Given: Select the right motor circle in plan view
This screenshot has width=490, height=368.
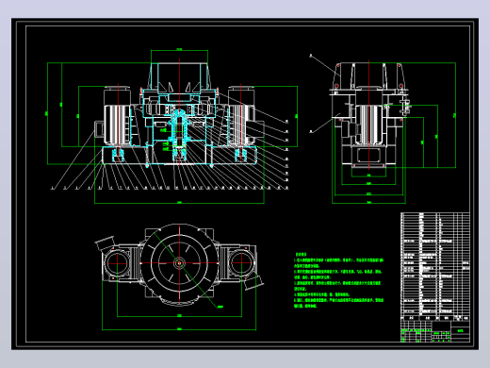Looking at the screenshot, I should click(241, 263).
